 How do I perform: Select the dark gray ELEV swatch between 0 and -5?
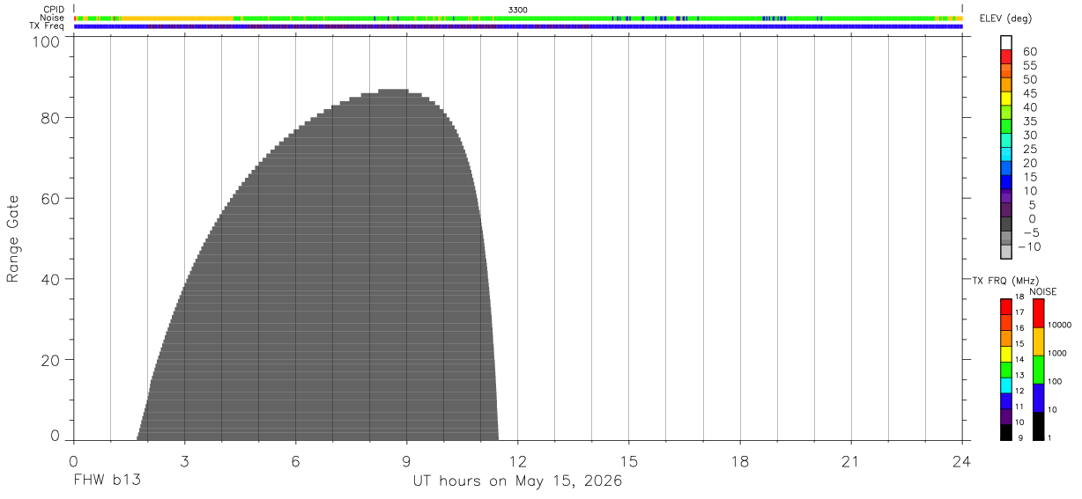[x=1006, y=225]
